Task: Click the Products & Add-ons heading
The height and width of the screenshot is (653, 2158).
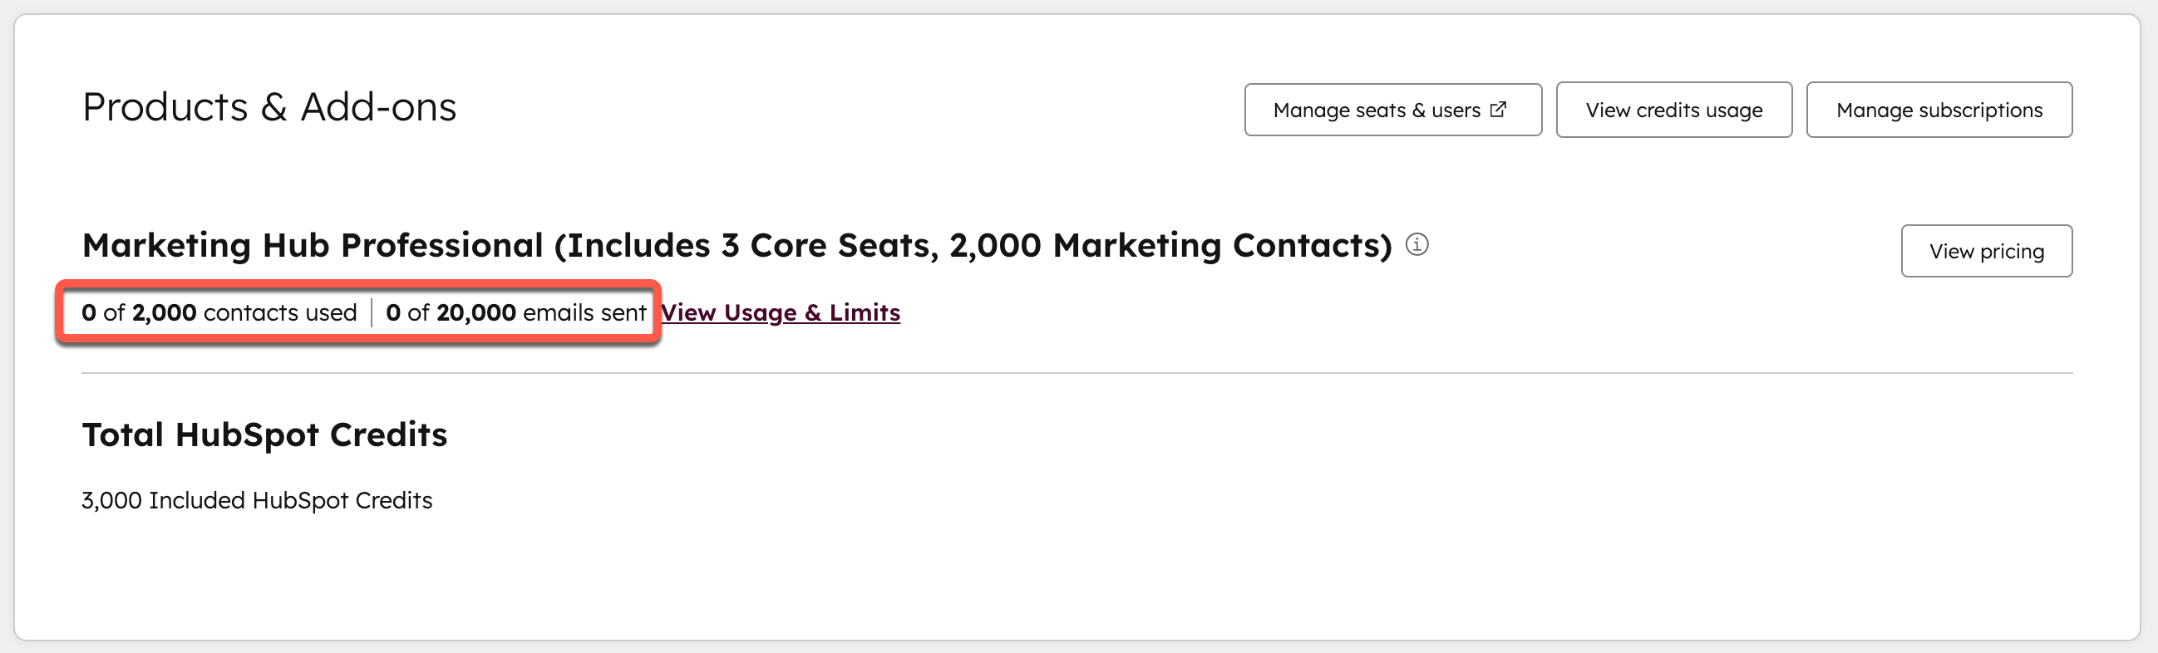Action: [269, 106]
